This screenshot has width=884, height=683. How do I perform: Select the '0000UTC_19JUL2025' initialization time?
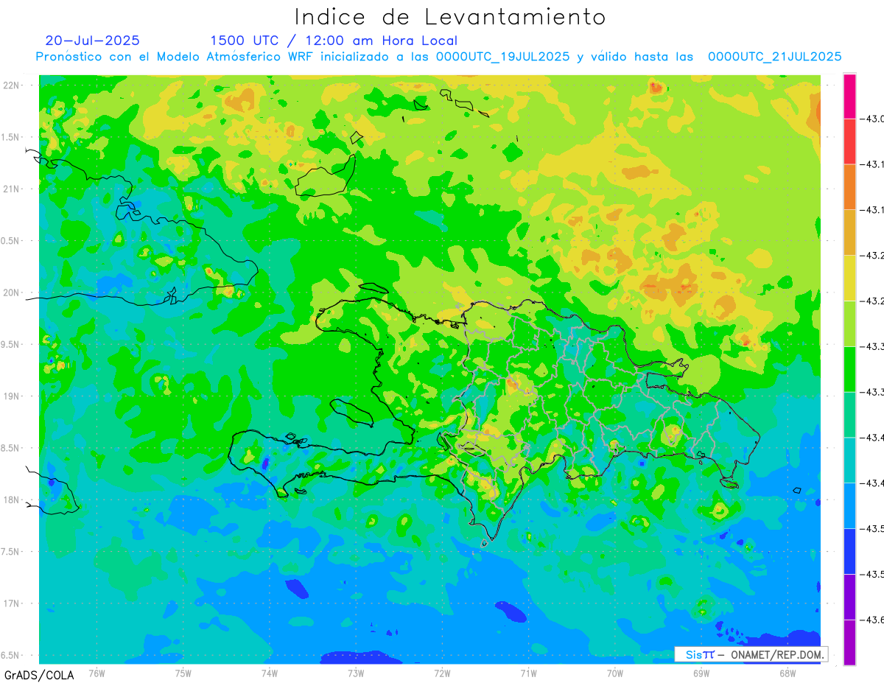tap(502, 57)
